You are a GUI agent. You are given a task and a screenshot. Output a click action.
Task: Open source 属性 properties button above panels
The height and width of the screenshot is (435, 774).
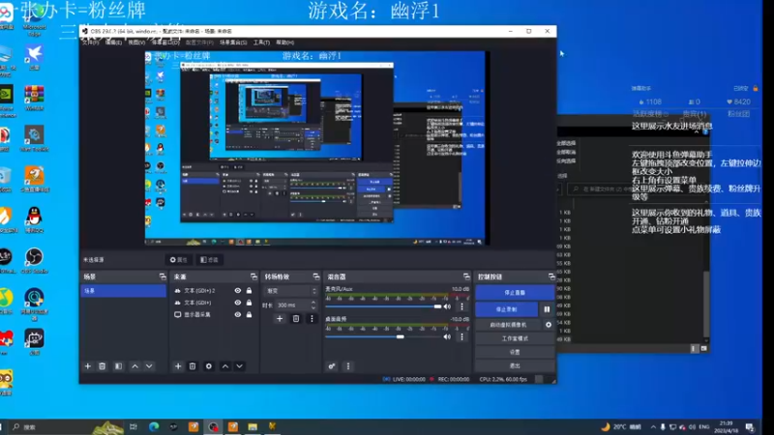(x=179, y=260)
